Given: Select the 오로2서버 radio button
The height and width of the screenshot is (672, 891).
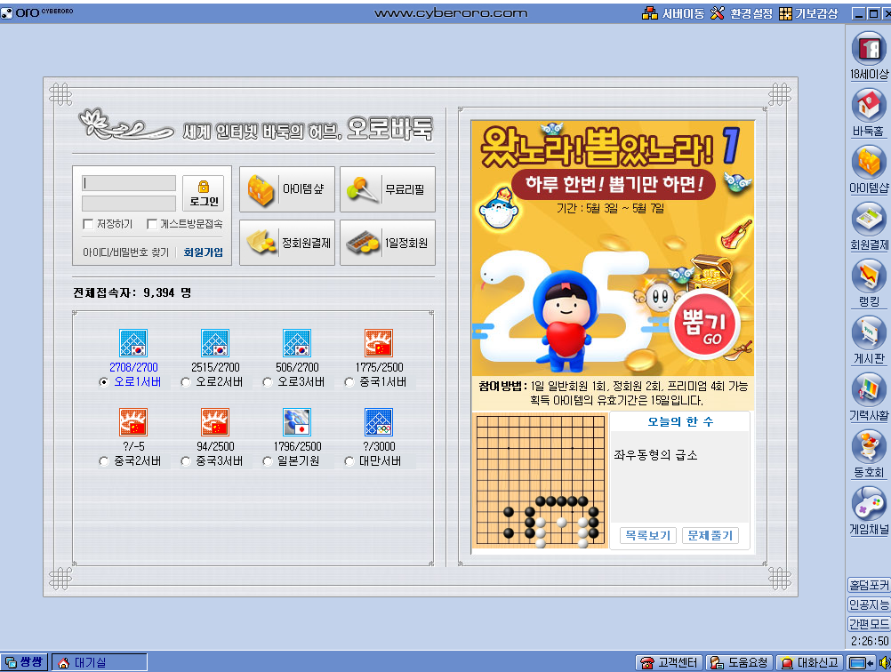Looking at the screenshot, I should [x=185, y=382].
